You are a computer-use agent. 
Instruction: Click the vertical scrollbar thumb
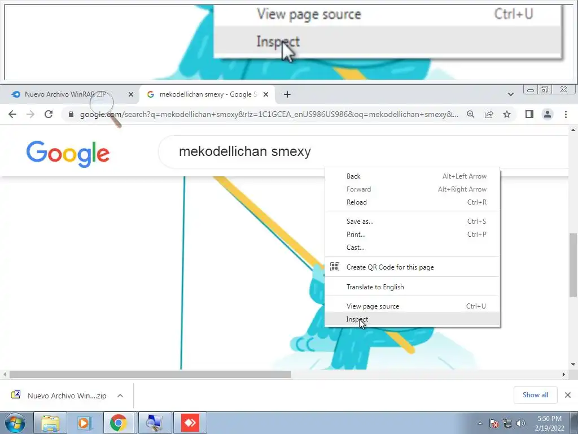[x=573, y=264]
